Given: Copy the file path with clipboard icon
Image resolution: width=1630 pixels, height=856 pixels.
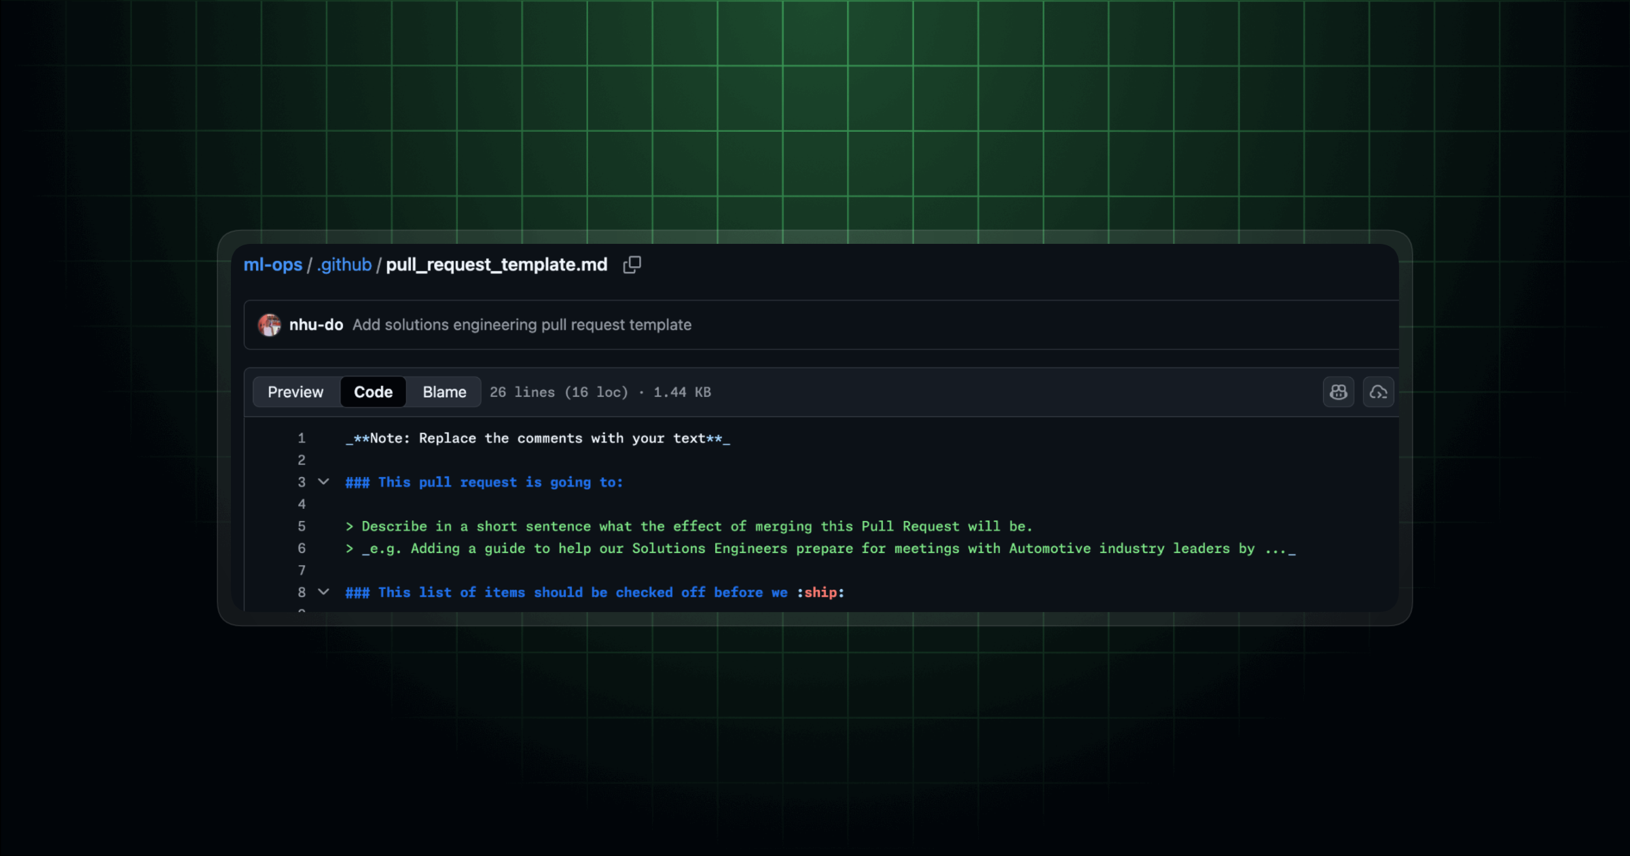Looking at the screenshot, I should (632, 265).
